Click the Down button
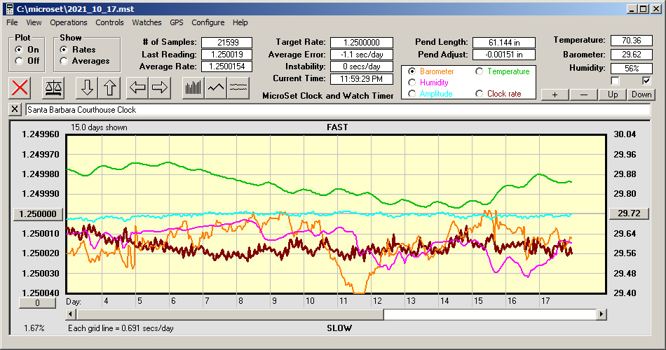This screenshot has width=666, height=350. point(641,94)
